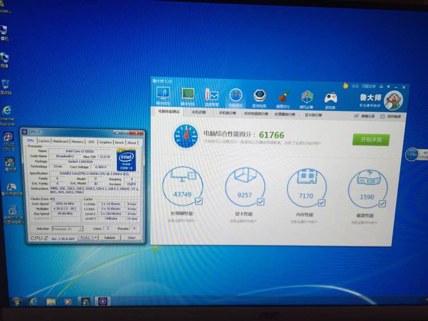The width and height of the screenshot is (428, 321).
Task: Click the Ludashi mascot avatar
Action: [393, 101]
